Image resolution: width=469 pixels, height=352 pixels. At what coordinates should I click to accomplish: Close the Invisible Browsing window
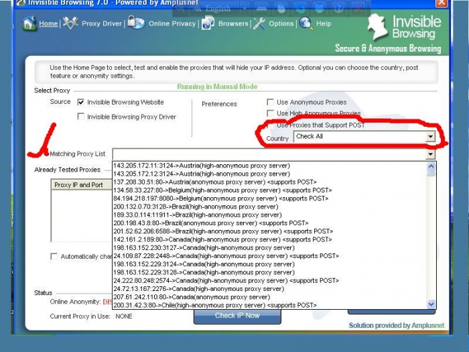442,3
